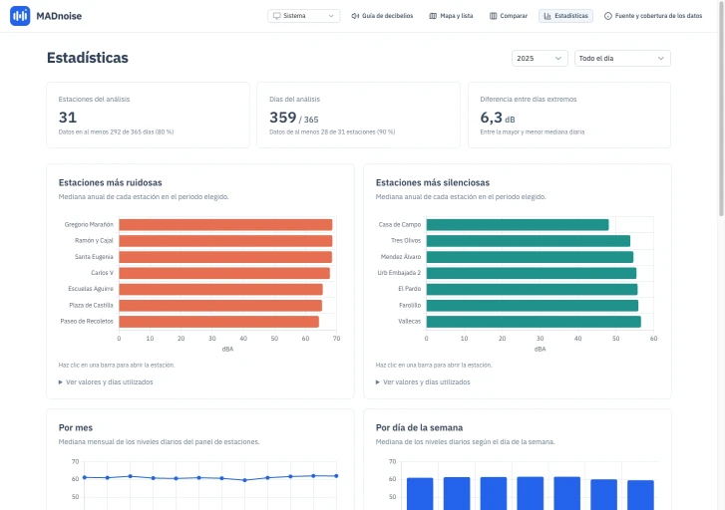725x510 pixels.
Task: Click the columns icon beside Comparar
Action: click(494, 16)
